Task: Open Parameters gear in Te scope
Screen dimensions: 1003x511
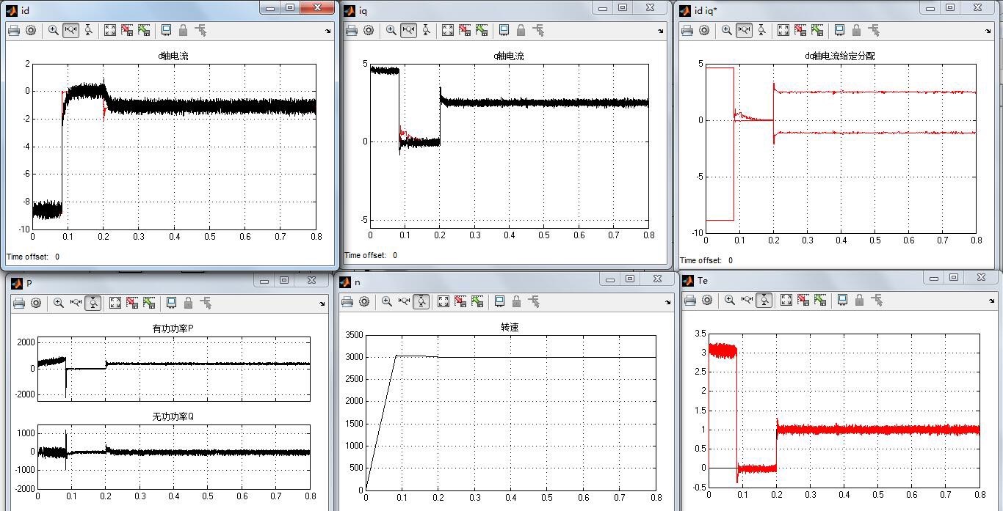Action: coord(707,300)
